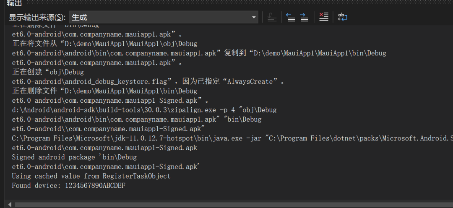Screen dimensions: 453x208
Task: Click the jdk-11.0.12.7-hotspot java.exe -jar line
Action: point(232,138)
